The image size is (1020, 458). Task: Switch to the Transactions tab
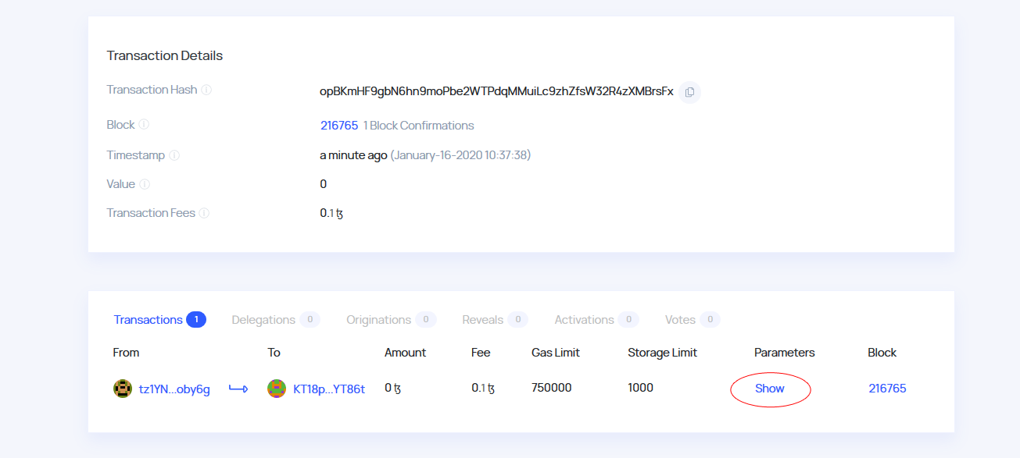(149, 320)
